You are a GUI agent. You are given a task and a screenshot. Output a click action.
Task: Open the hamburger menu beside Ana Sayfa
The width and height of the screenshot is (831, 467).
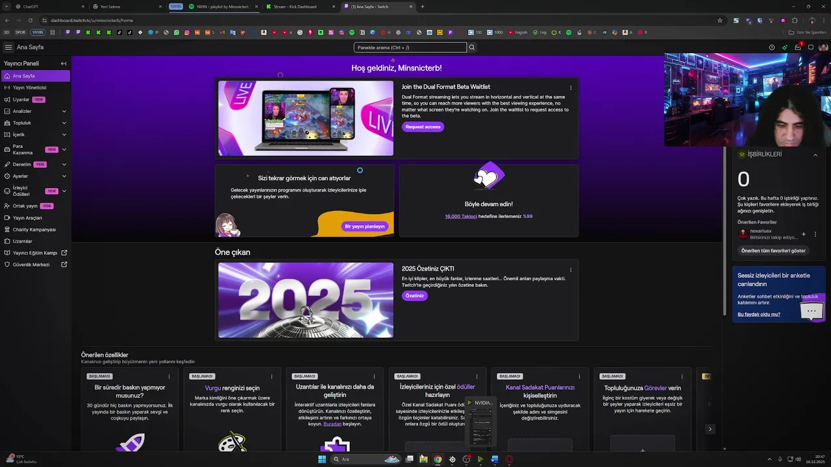[8, 47]
